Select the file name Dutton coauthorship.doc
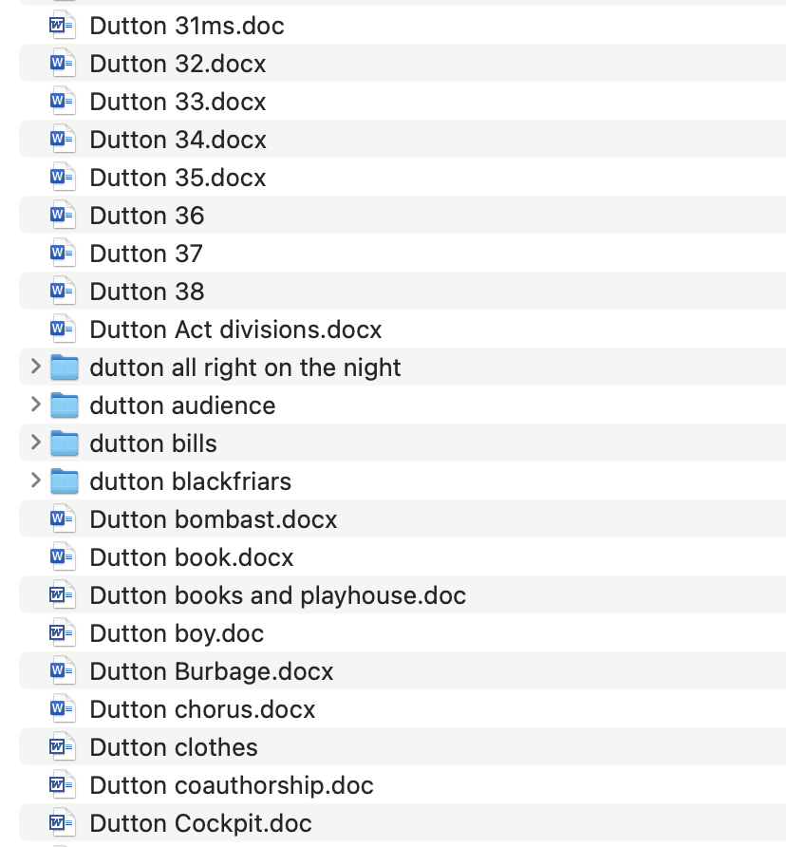Image resolution: width=786 pixels, height=847 pixels. click(x=232, y=785)
